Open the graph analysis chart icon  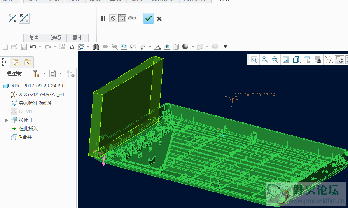124,47
